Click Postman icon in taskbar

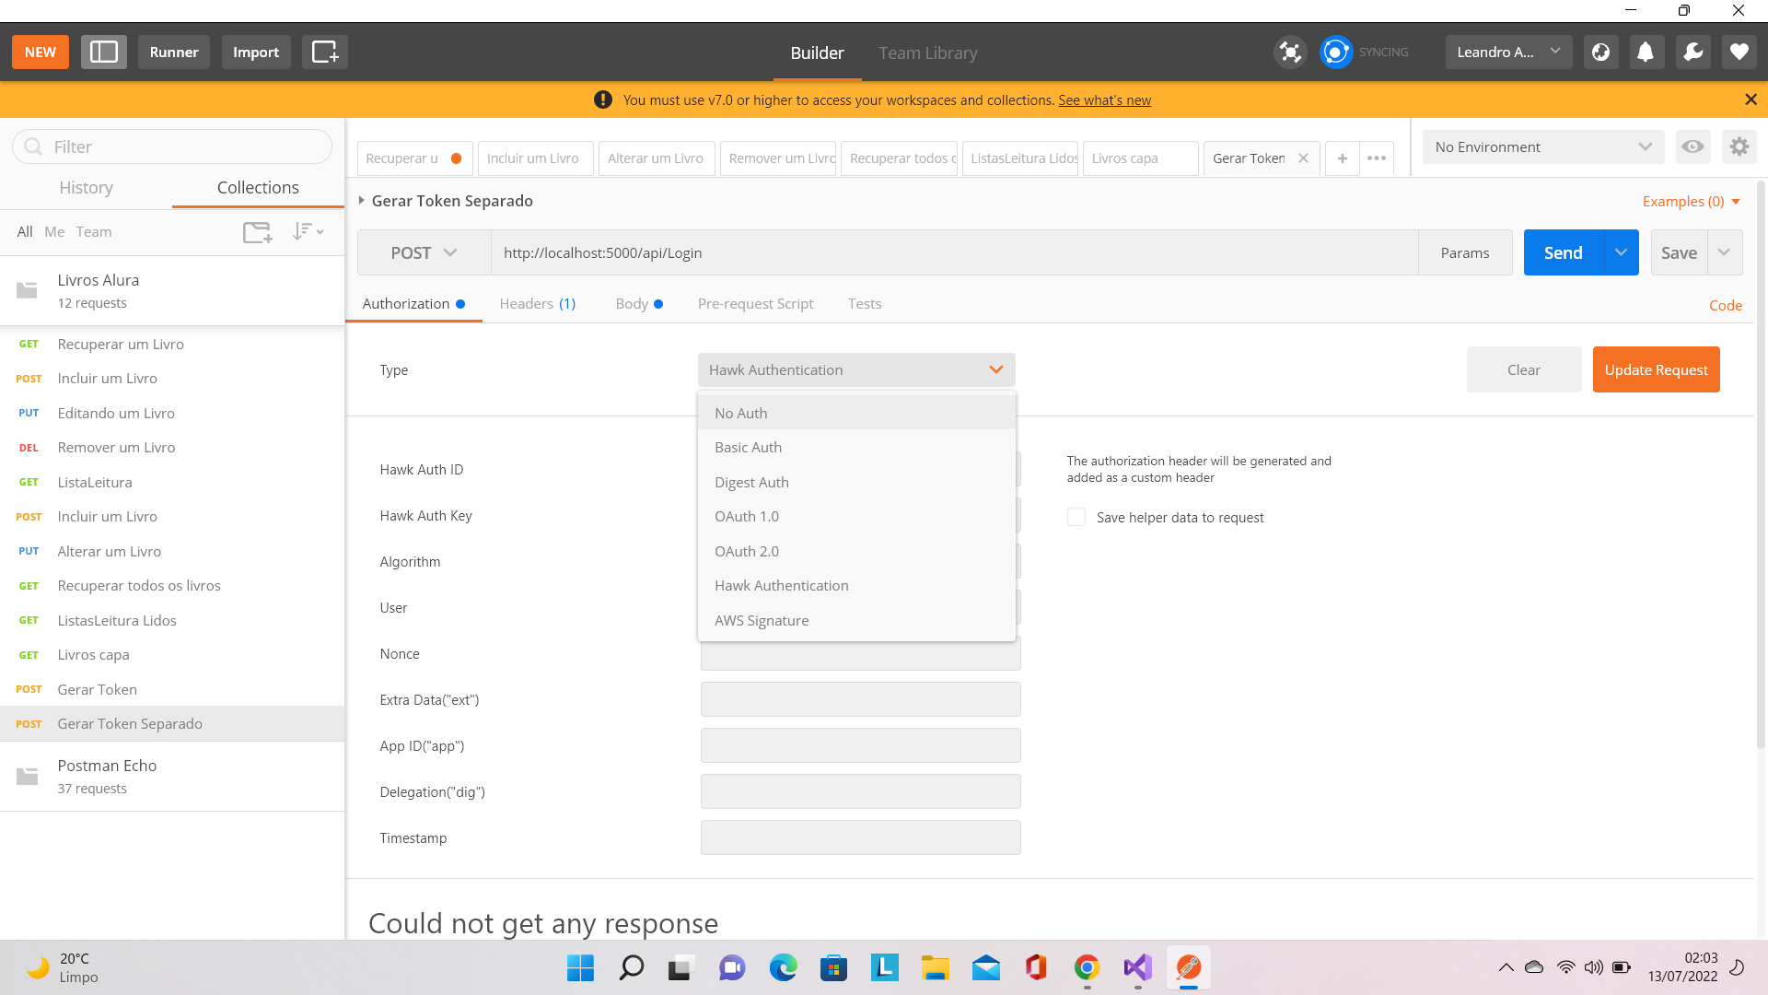coord(1188,968)
